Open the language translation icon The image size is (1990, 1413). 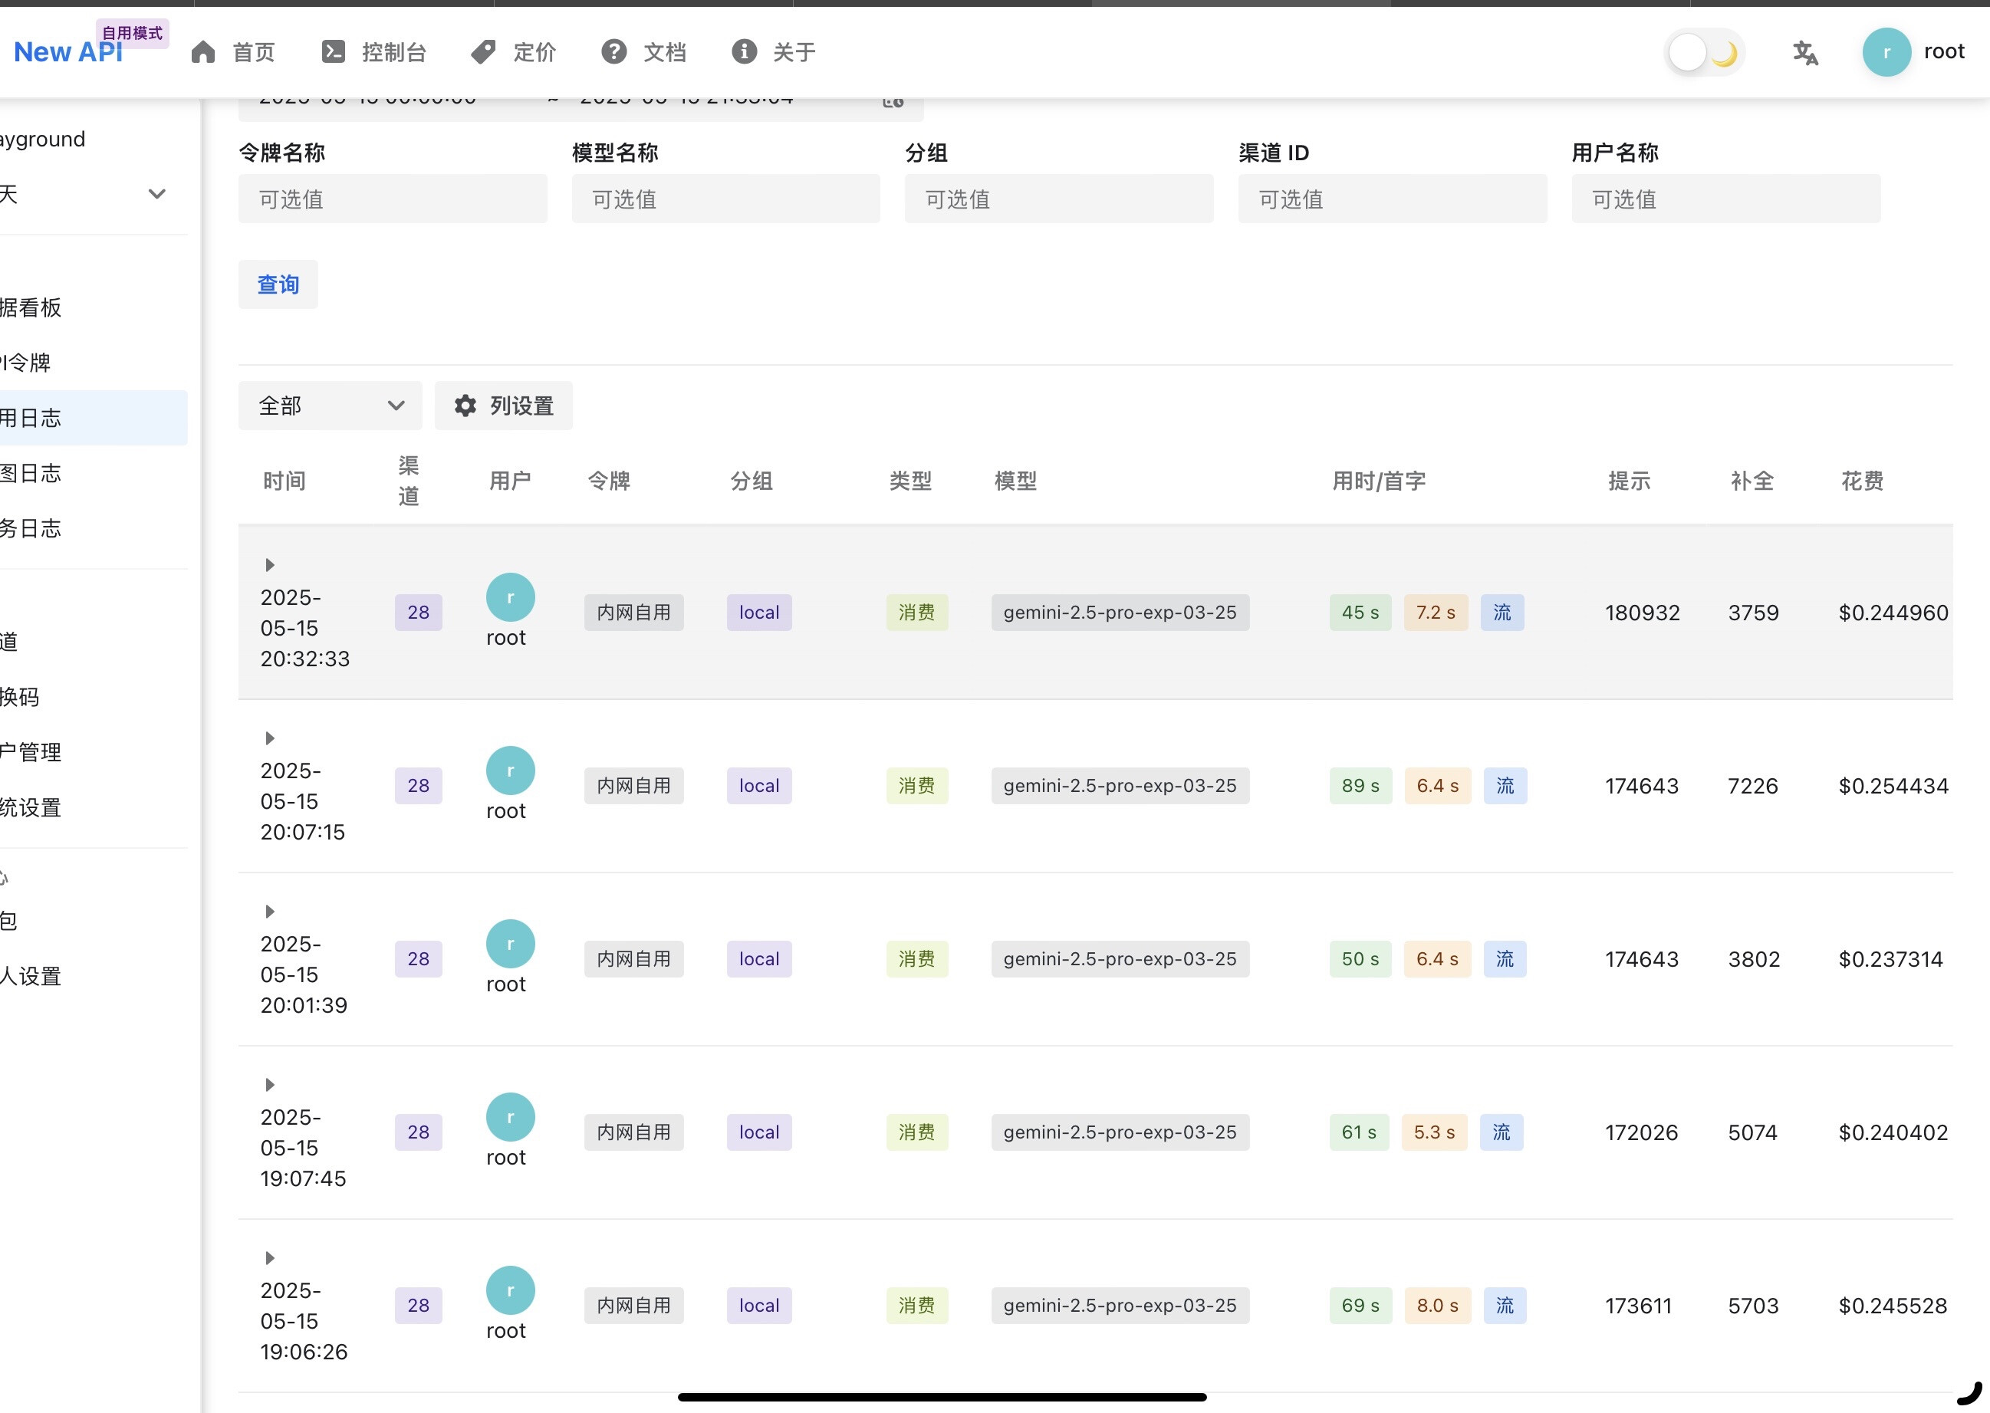(x=1804, y=52)
